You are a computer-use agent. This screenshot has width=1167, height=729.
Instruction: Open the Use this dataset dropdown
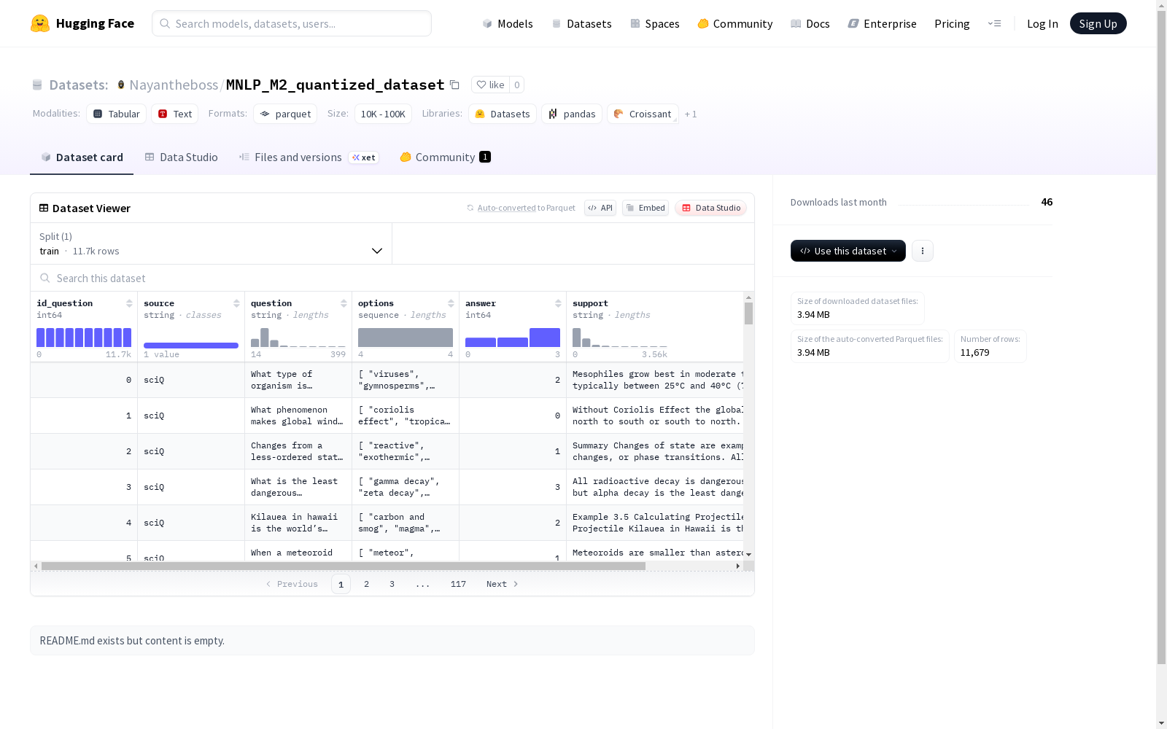click(x=848, y=251)
